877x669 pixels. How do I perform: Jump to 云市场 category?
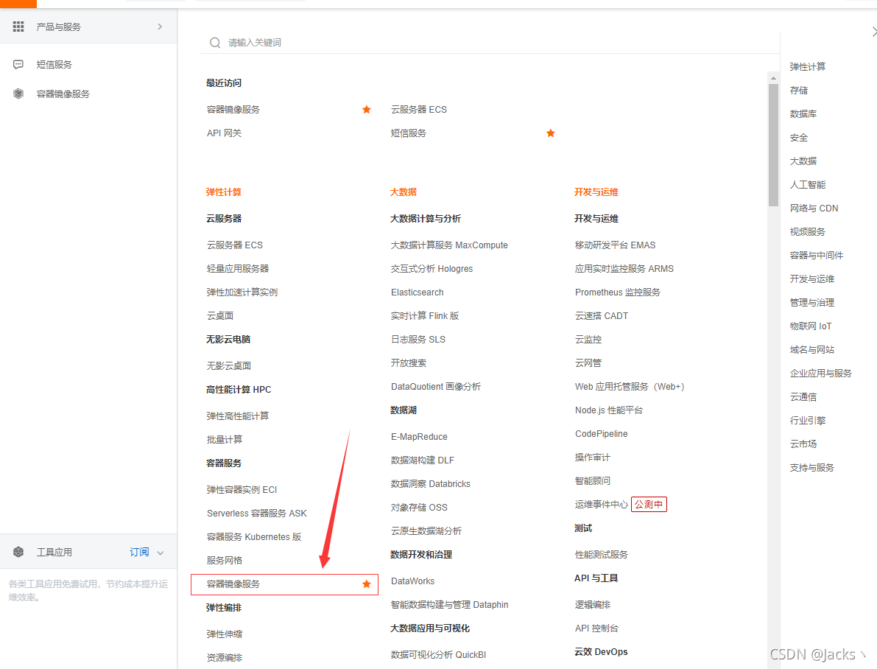[x=803, y=444]
